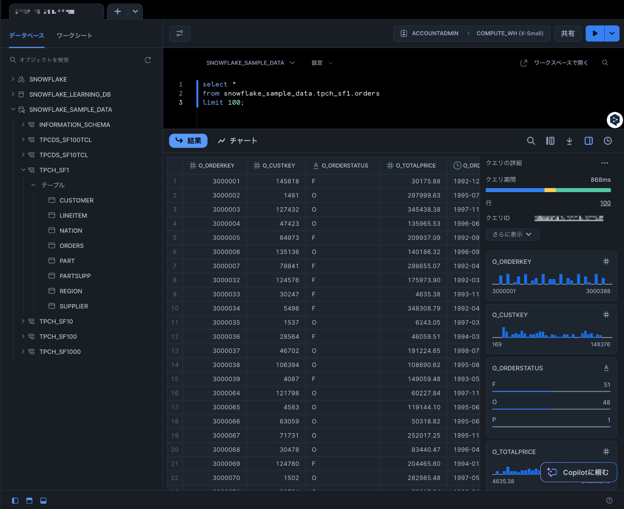Viewport: 624px width, 509px height.
Task: Click the 共有 share button
Action: tap(568, 33)
